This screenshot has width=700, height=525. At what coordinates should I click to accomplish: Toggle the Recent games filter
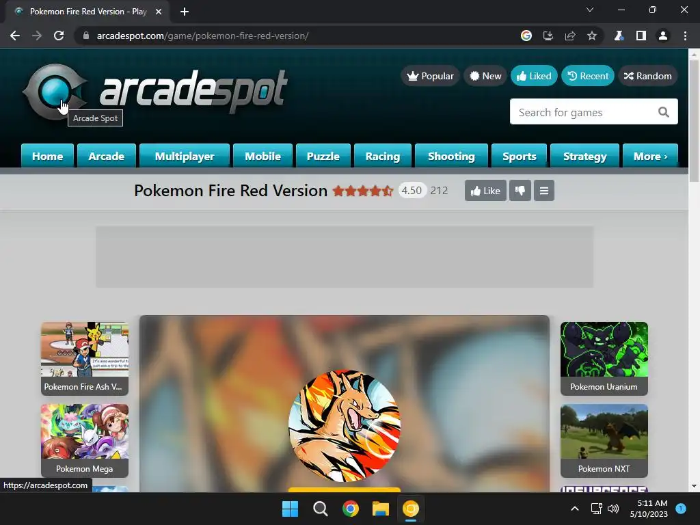coord(588,76)
